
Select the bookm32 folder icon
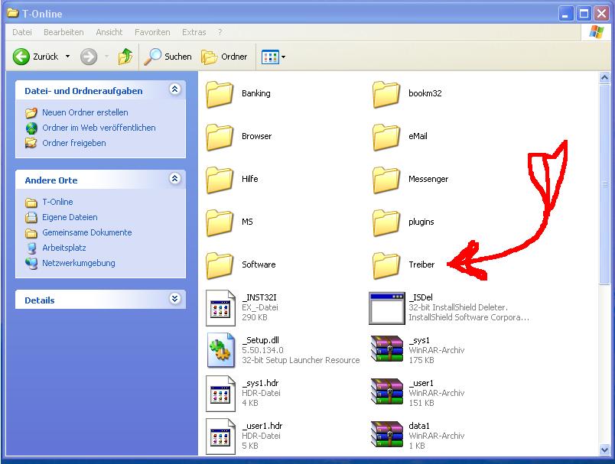click(x=386, y=94)
